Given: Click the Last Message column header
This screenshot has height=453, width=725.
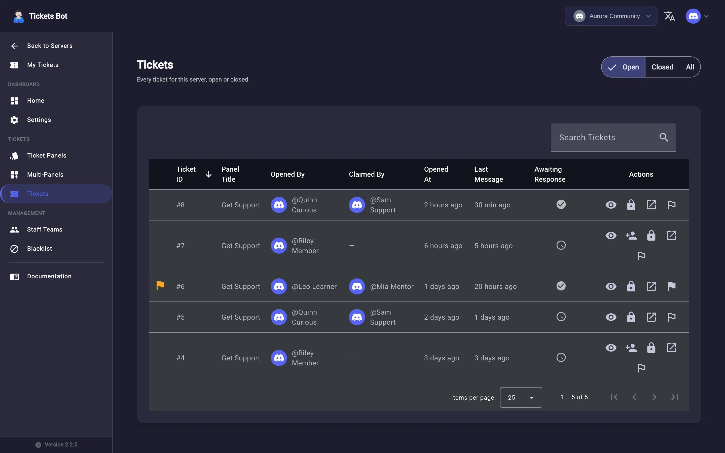Looking at the screenshot, I should click(489, 174).
